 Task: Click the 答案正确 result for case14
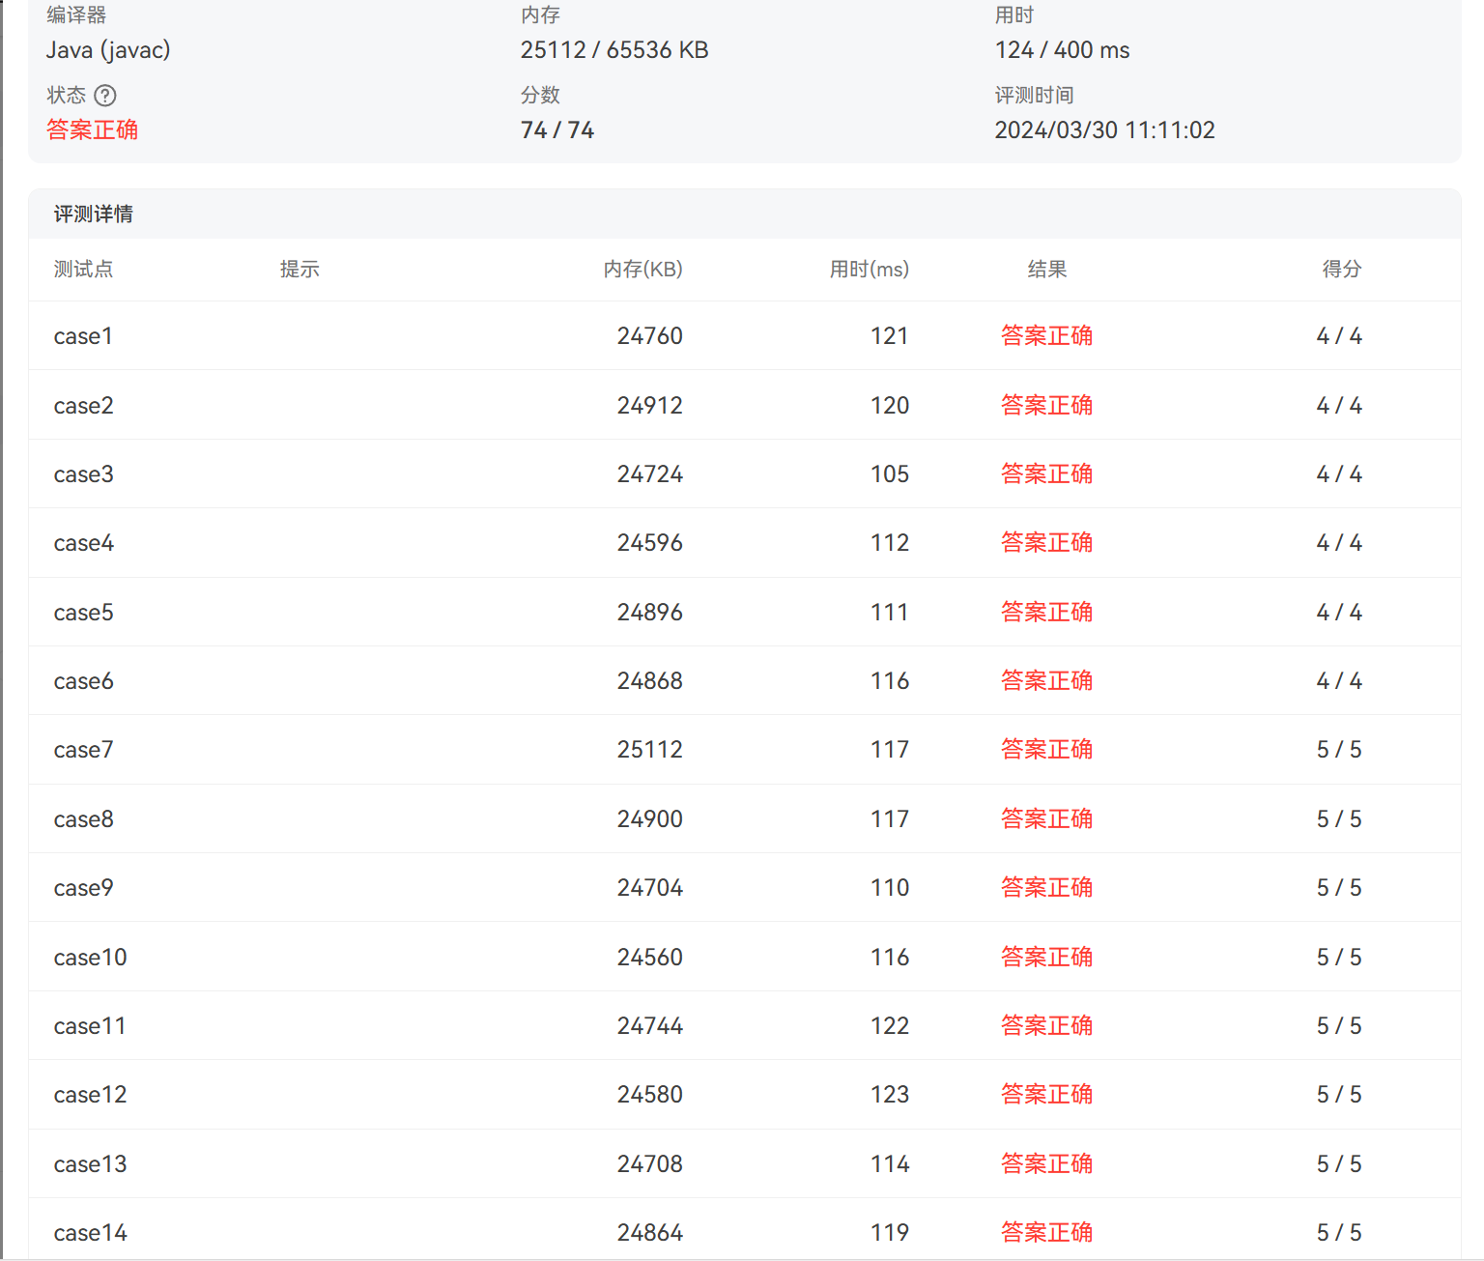pyautogui.click(x=1046, y=1232)
